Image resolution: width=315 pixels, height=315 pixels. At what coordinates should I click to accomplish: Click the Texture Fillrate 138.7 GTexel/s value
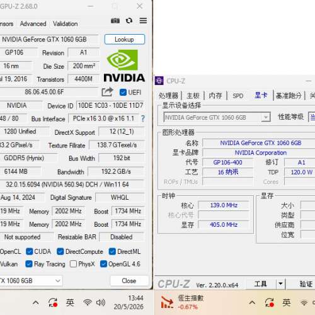pyautogui.click(x=117, y=145)
